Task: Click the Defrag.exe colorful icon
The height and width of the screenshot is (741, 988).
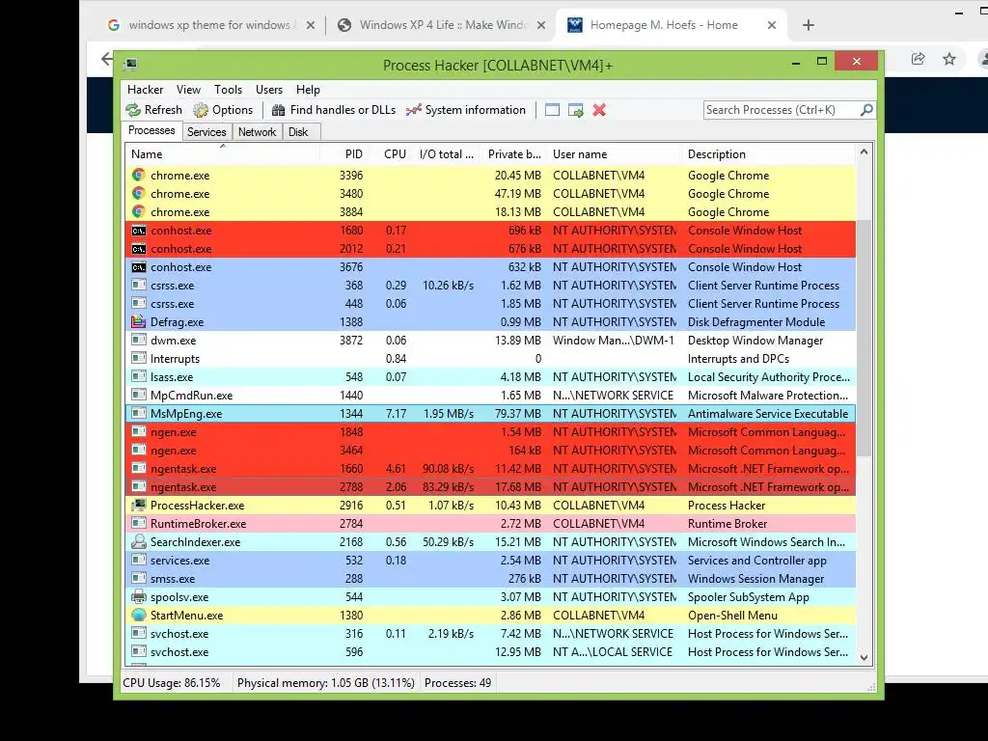Action: (x=139, y=322)
